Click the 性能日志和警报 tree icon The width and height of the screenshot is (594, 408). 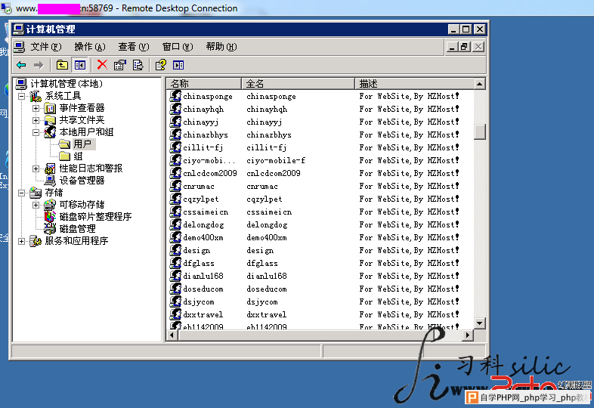(x=50, y=168)
